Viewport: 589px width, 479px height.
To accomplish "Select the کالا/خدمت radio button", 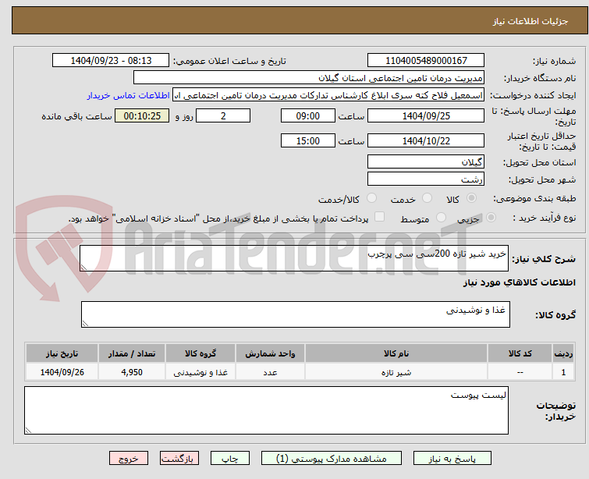I will [371, 198].
